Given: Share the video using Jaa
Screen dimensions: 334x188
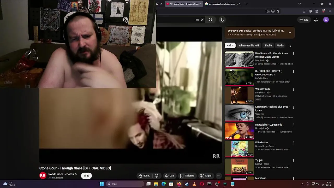Looking at the screenshot, I should 169,176.
